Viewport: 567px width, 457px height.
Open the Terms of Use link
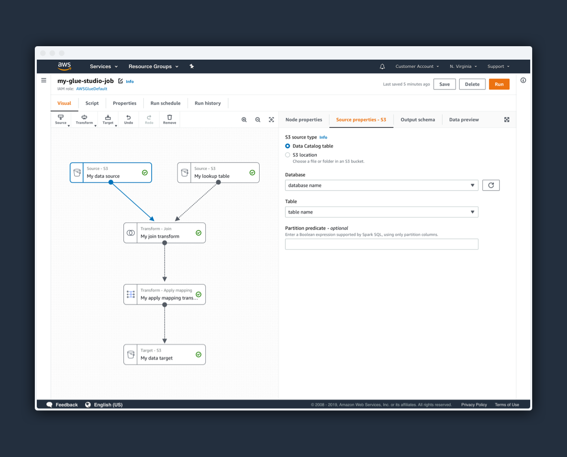(x=507, y=405)
